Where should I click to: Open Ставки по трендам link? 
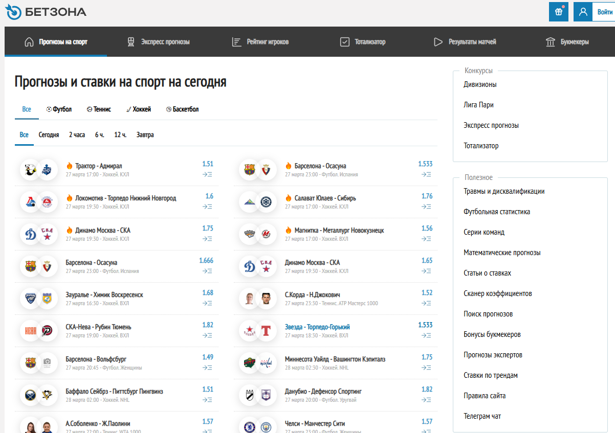[x=491, y=375]
